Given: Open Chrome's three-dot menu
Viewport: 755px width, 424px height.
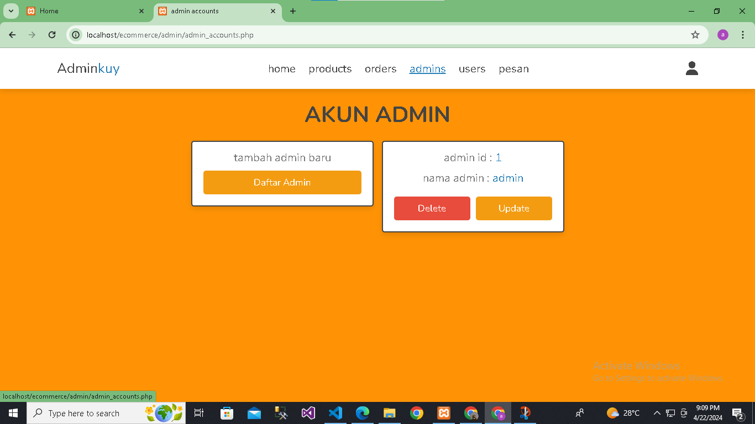Looking at the screenshot, I should point(743,35).
